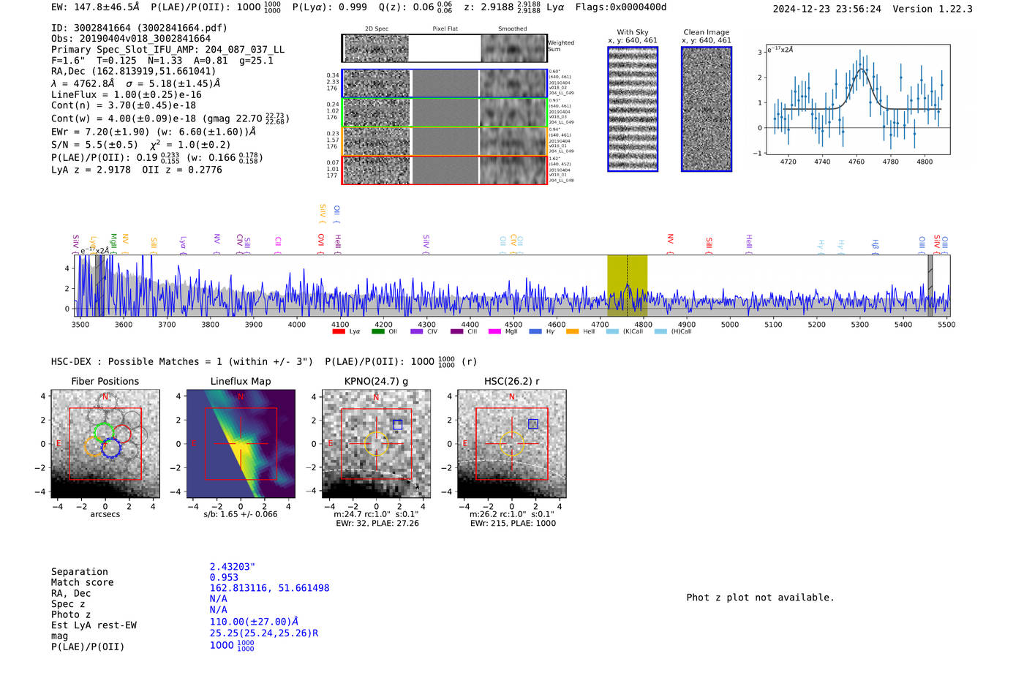Click the orange aperture circle in KPNO image
This screenshot has width=1024, height=697.
click(x=376, y=444)
